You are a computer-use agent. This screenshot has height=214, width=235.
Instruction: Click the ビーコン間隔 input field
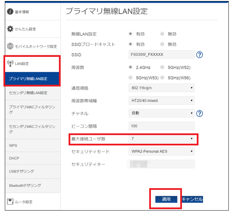tap(161, 126)
